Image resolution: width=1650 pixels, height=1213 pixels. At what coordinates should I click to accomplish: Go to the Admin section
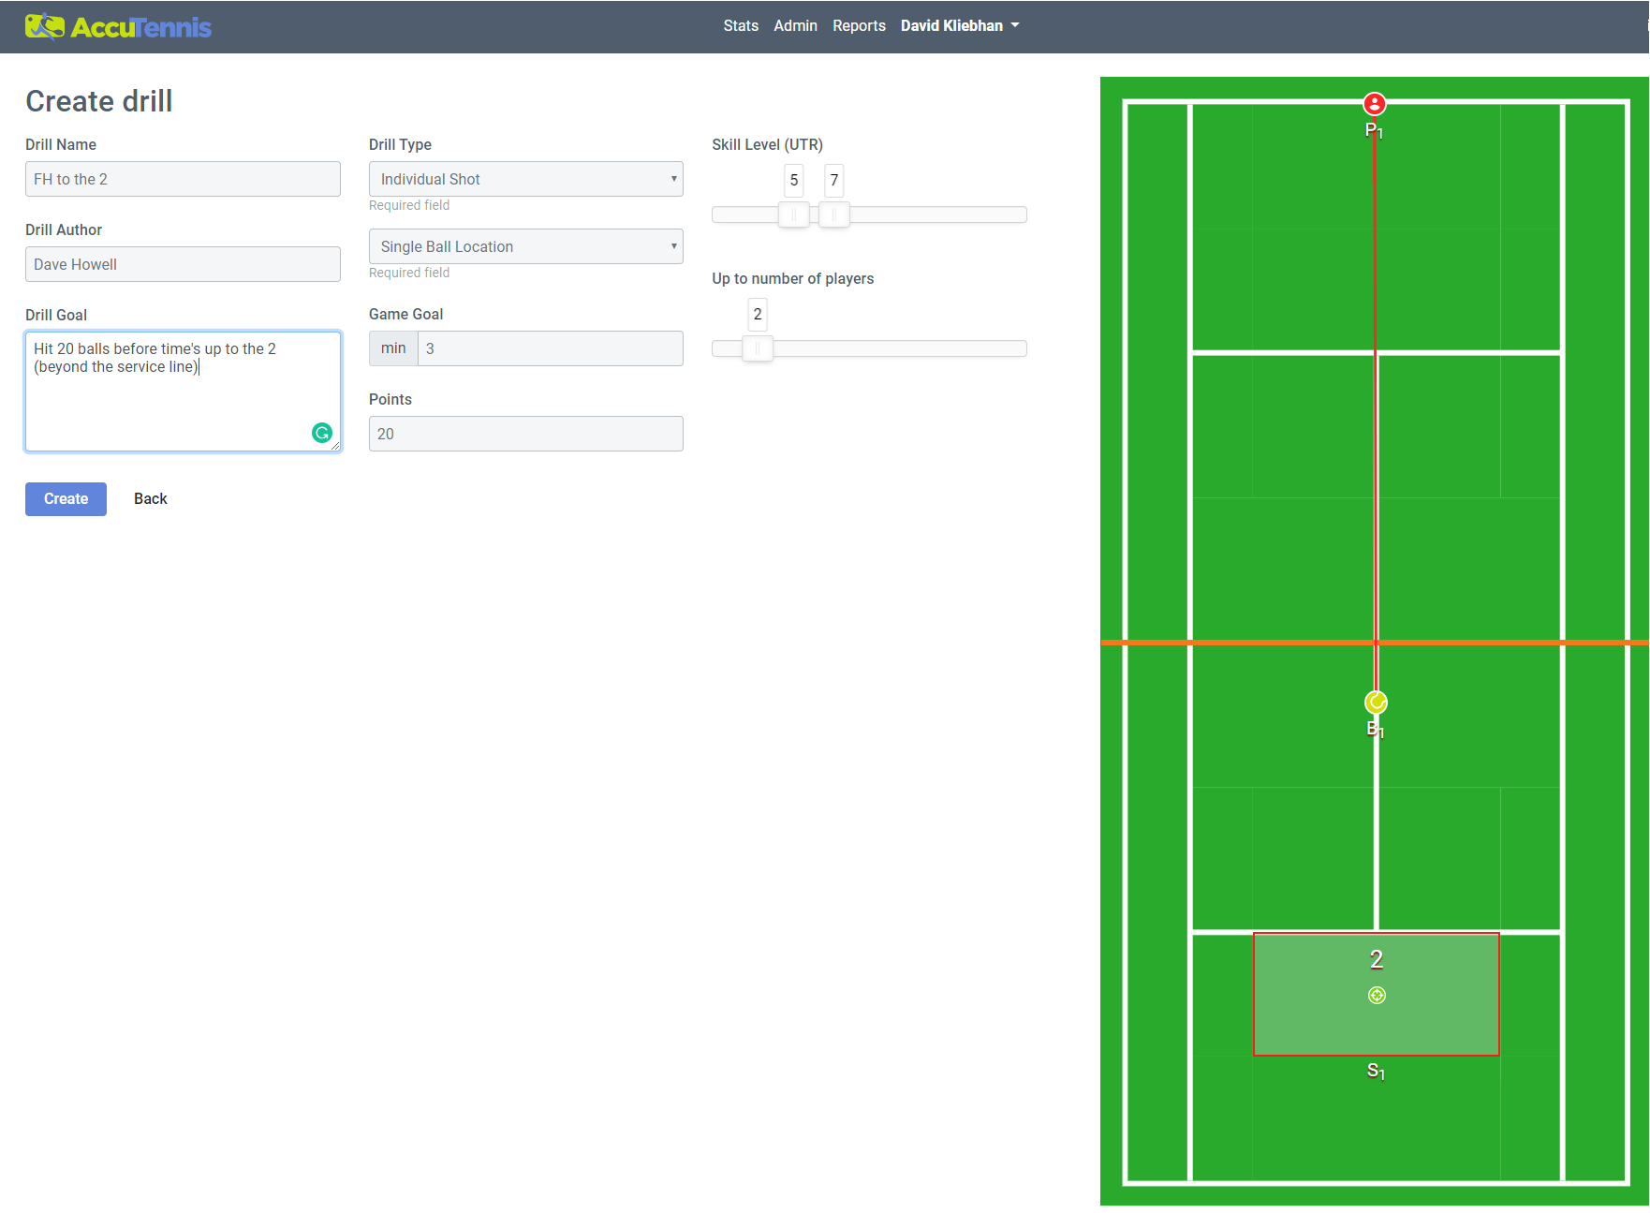[795, 26]
